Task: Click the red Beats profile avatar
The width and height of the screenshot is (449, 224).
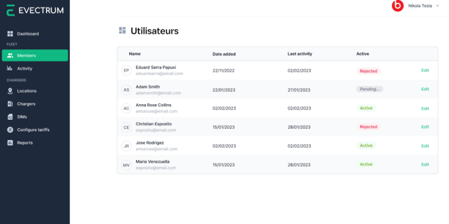Action: click(397, 6)
